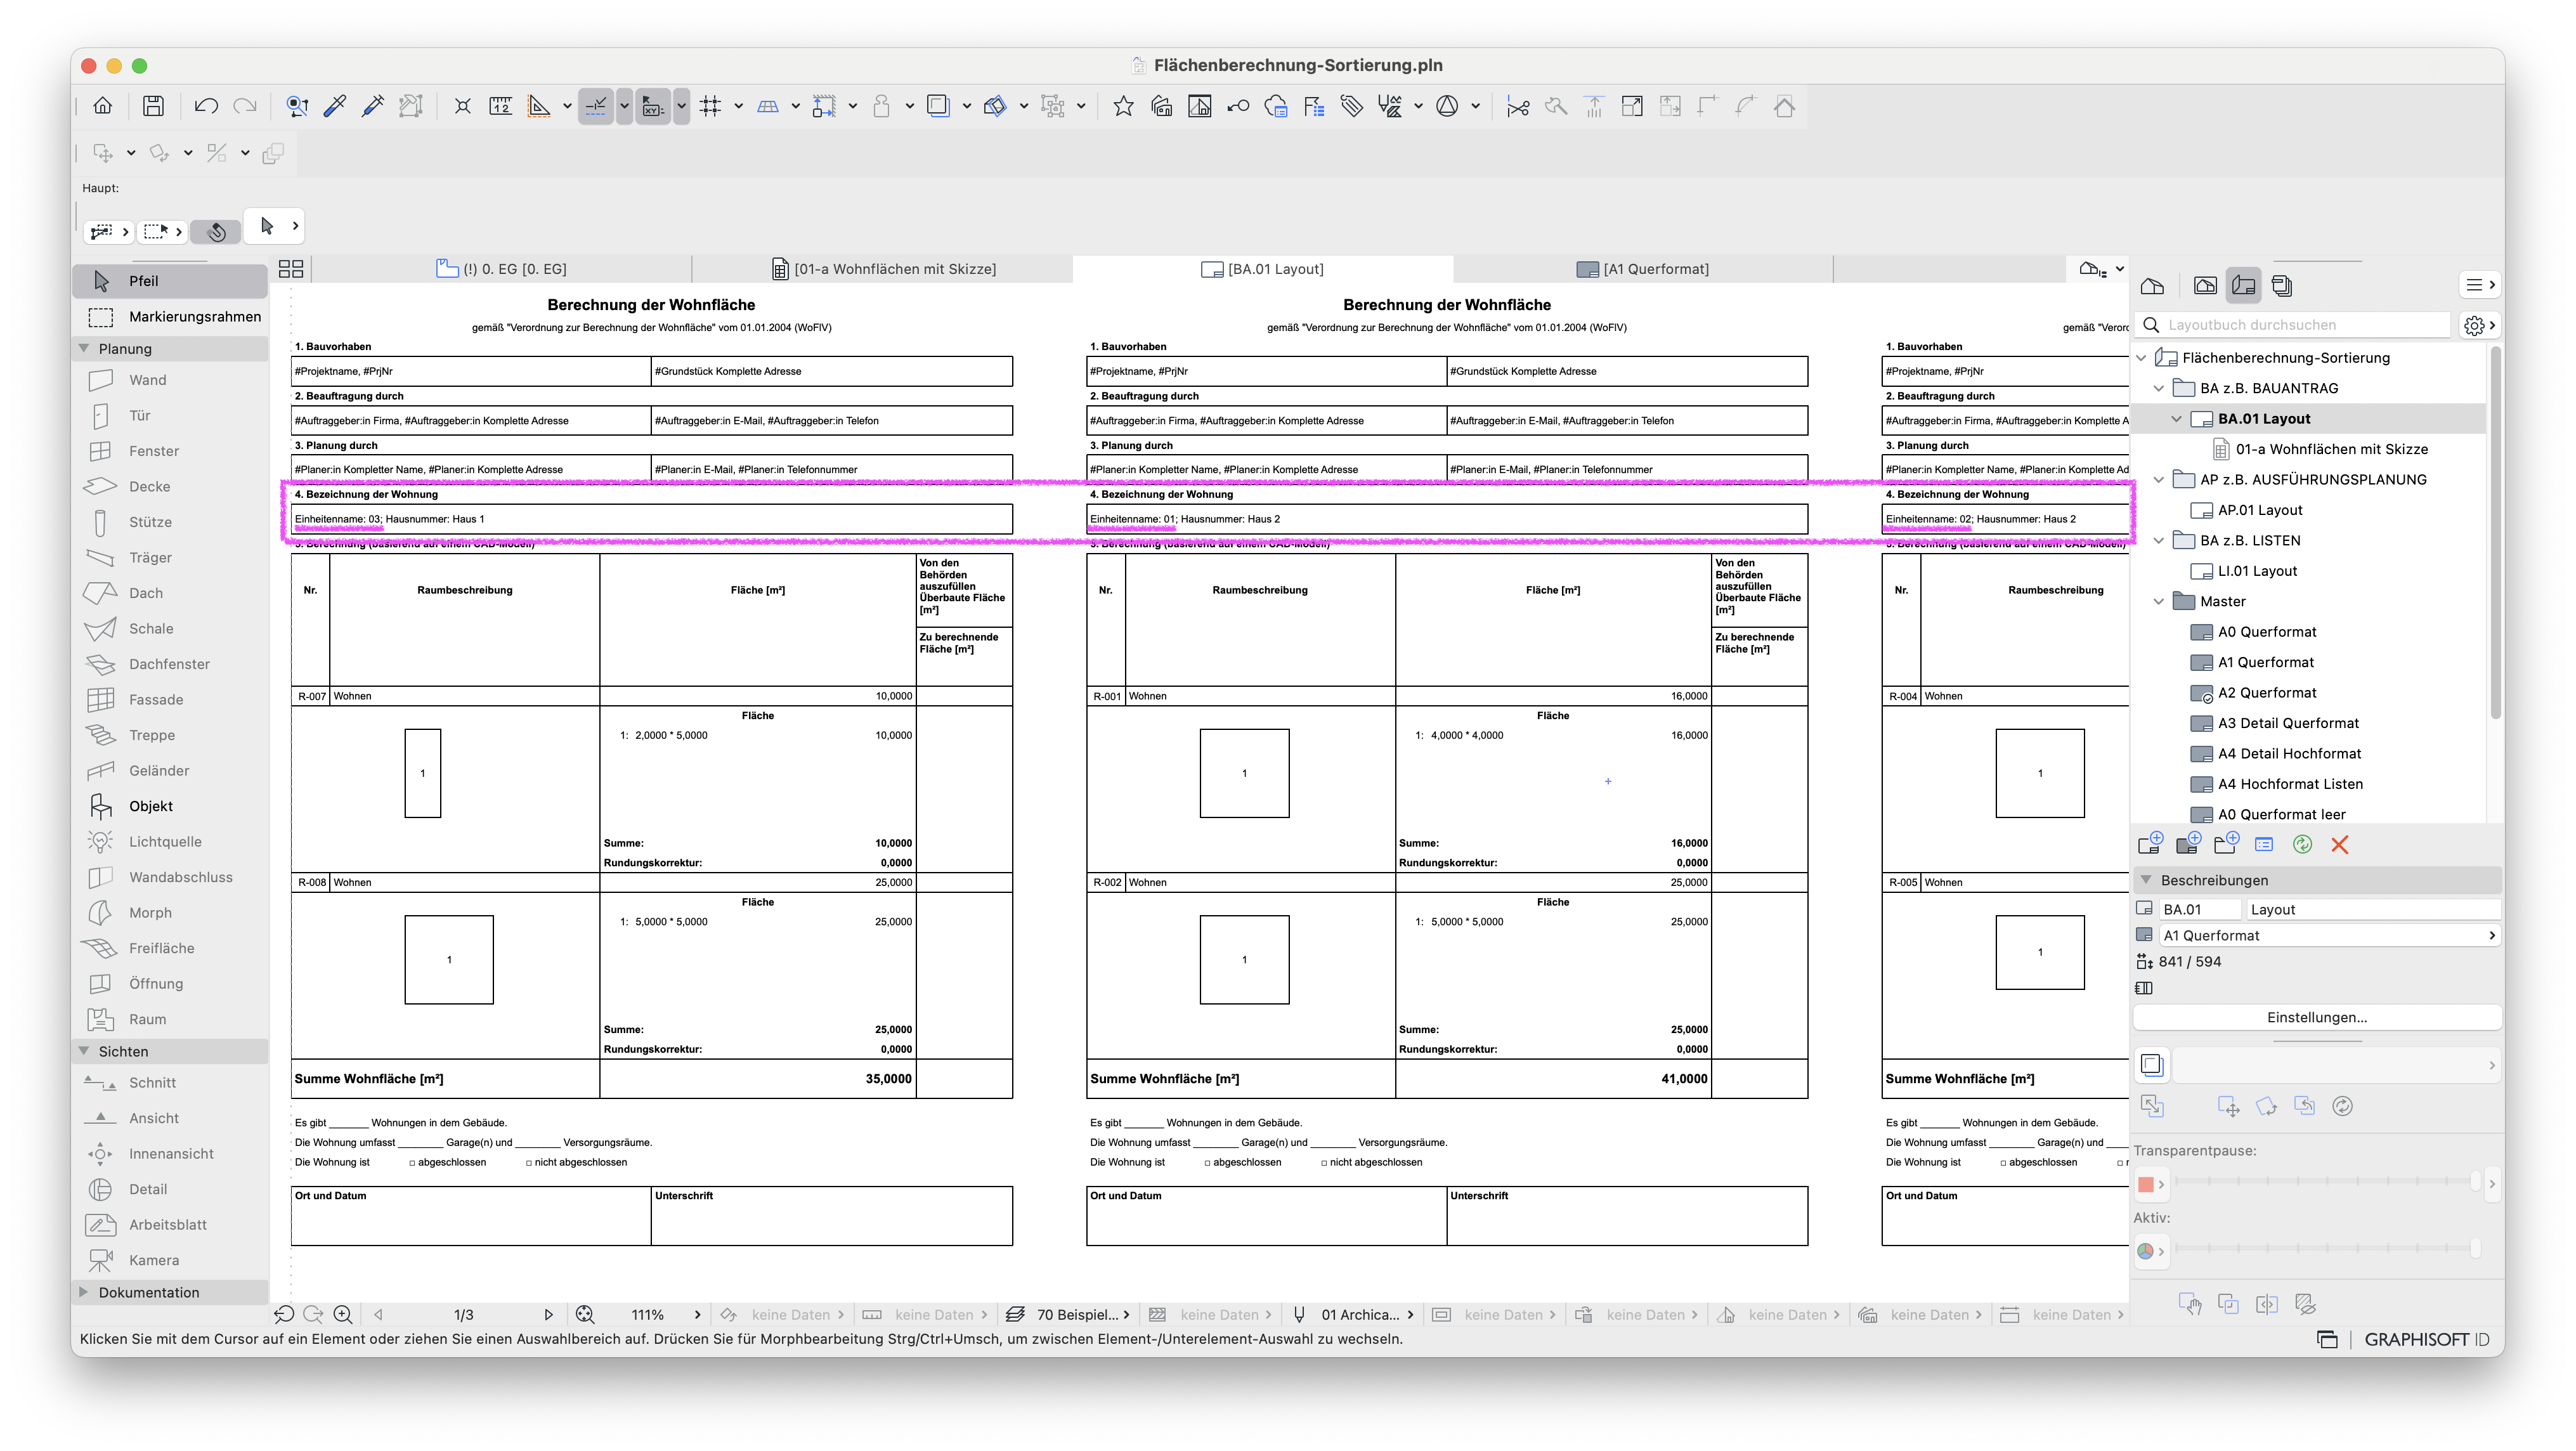Switch to the 01-a Wohnflächen mit Skizze tab
2576x1451 pixels.
click(x=883, y=269)
